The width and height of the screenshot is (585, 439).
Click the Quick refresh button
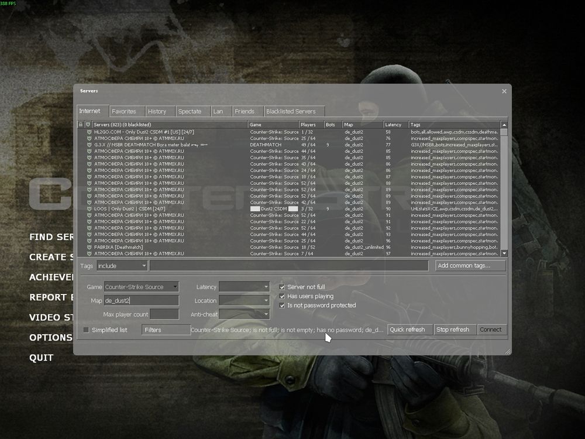410,330
